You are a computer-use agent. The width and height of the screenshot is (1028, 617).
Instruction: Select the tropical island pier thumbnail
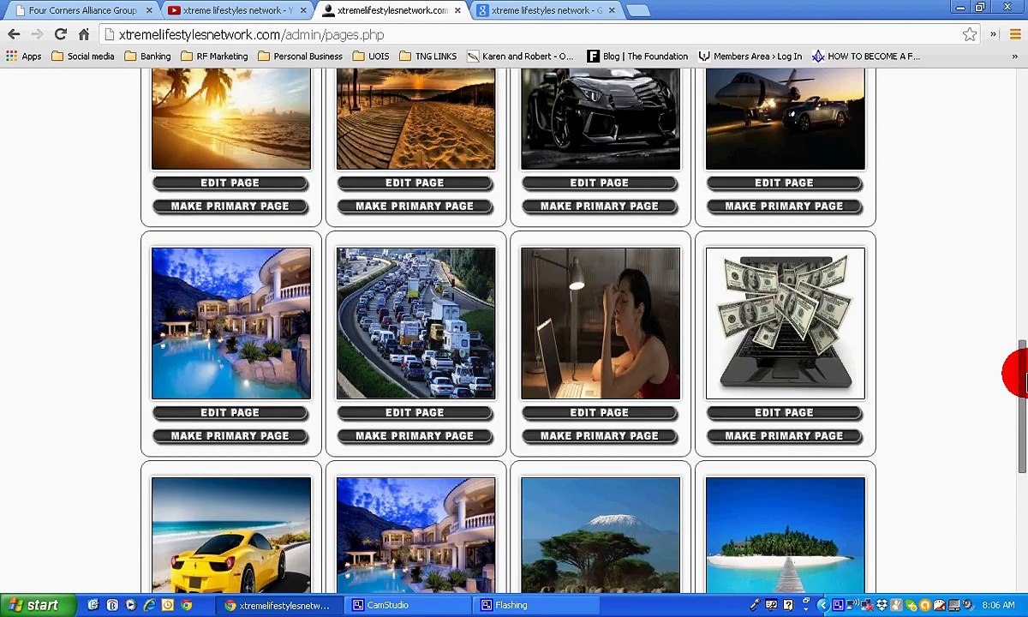click(786, 535)
